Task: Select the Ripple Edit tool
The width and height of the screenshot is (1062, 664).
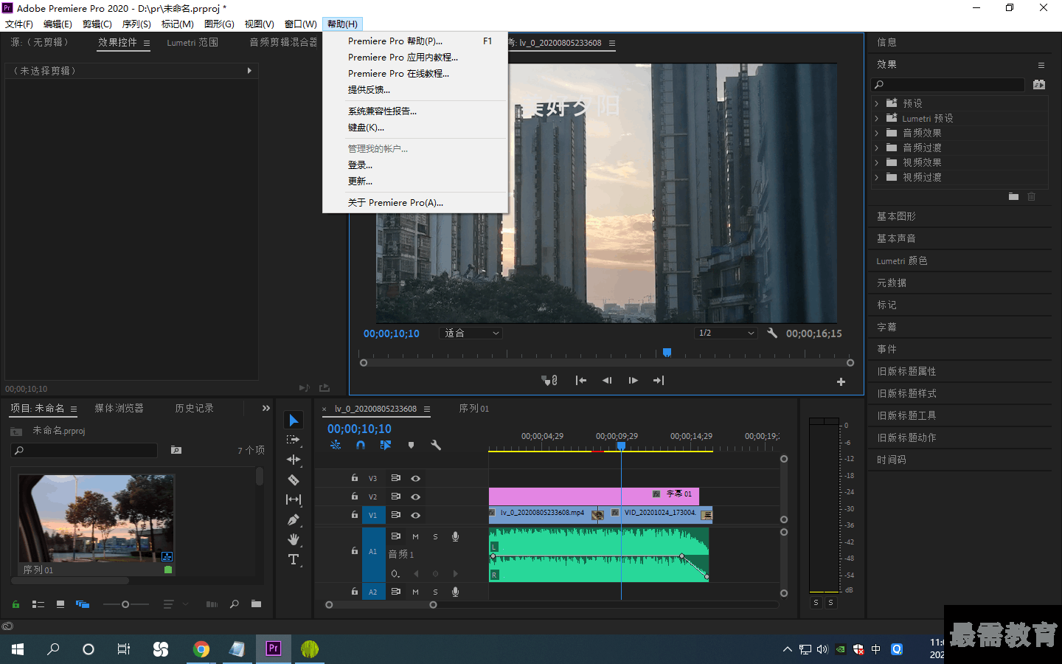Action: point(294,460)
